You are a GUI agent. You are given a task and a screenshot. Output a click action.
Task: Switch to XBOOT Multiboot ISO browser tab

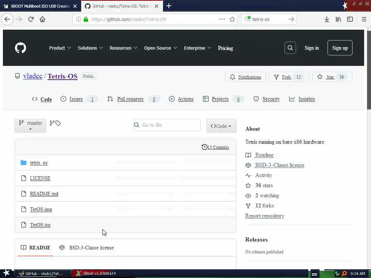(40, 6)
